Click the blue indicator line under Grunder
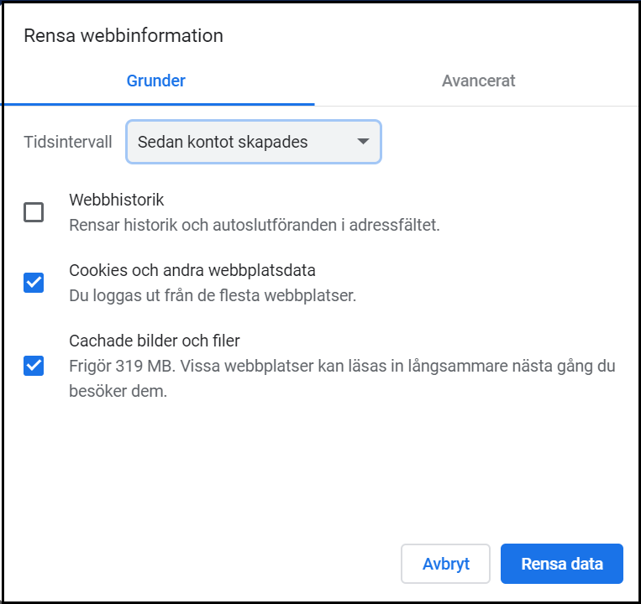This screenshot has height=604, width=641. click(157, 104)
